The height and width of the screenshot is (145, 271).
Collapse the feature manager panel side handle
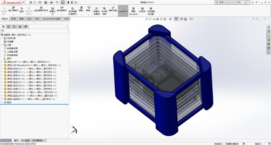tap(70, 78)
